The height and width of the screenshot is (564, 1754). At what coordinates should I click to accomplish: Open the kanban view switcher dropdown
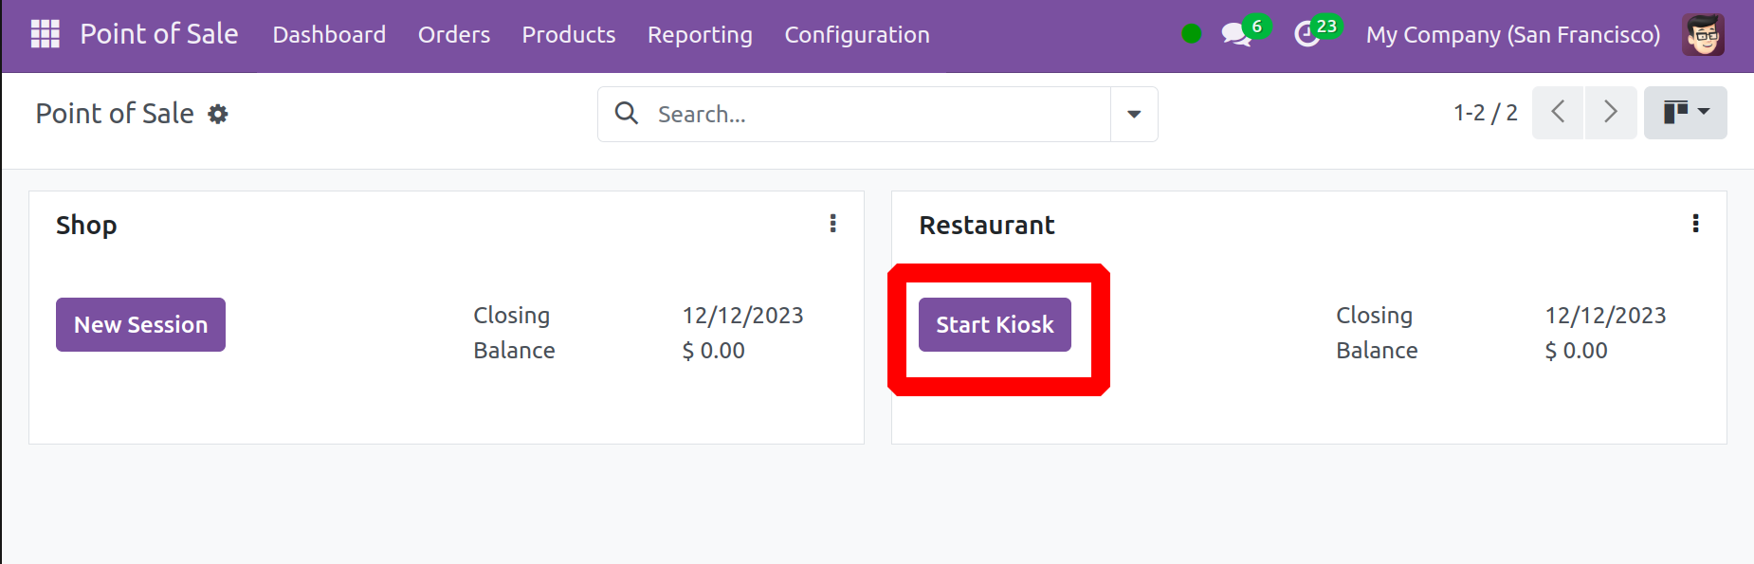[1685, 113]
